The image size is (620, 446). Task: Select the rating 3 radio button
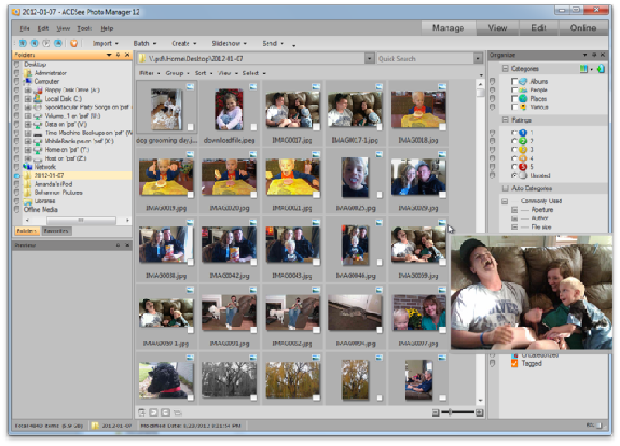[514, 150]
